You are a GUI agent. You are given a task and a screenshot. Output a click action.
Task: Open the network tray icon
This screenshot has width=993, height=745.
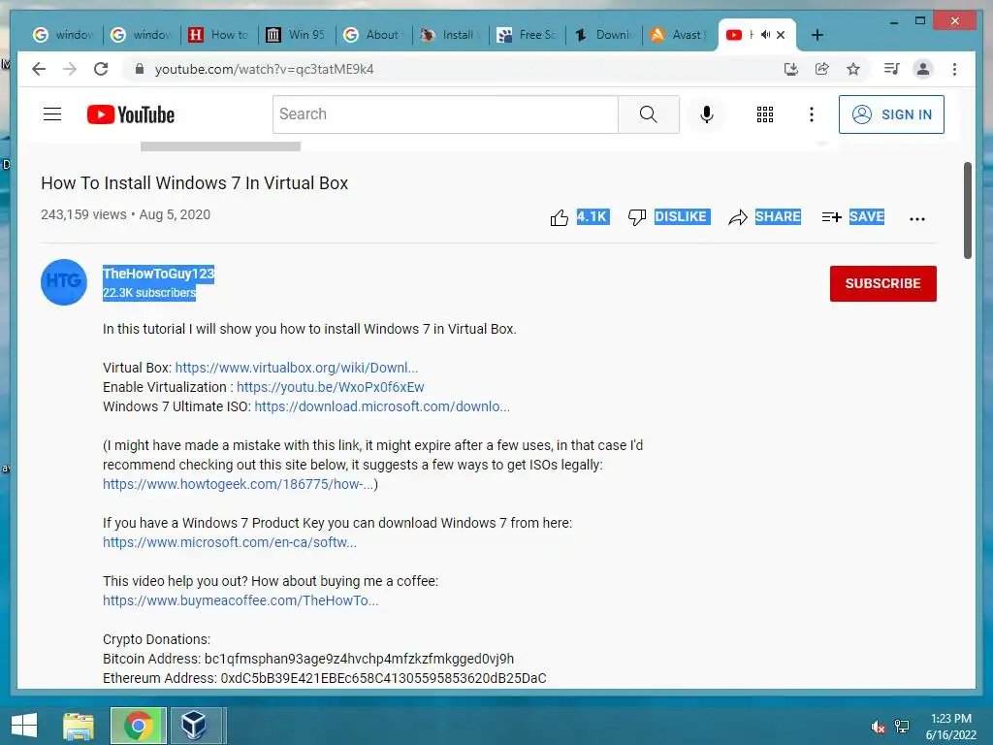tap(902, 727)
